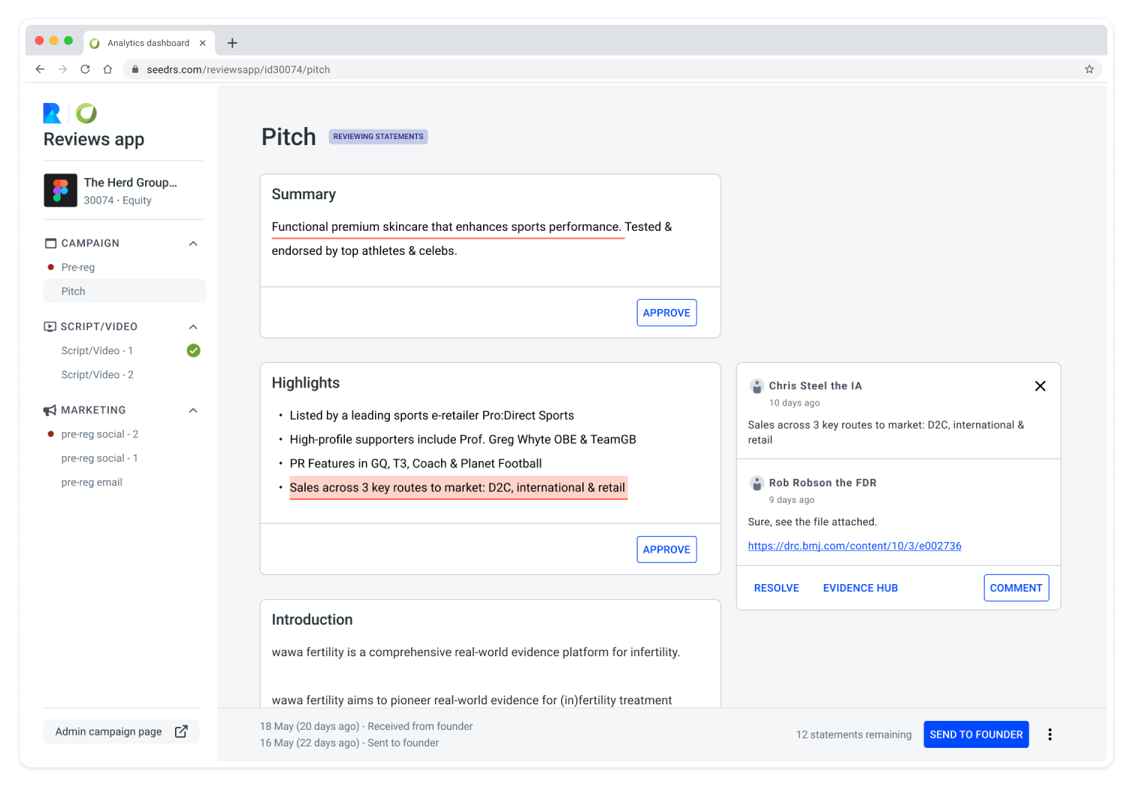Click the PR Features in GQ highlight bullet
Viewport: 1133px width, 787px height.
point(415,463)
